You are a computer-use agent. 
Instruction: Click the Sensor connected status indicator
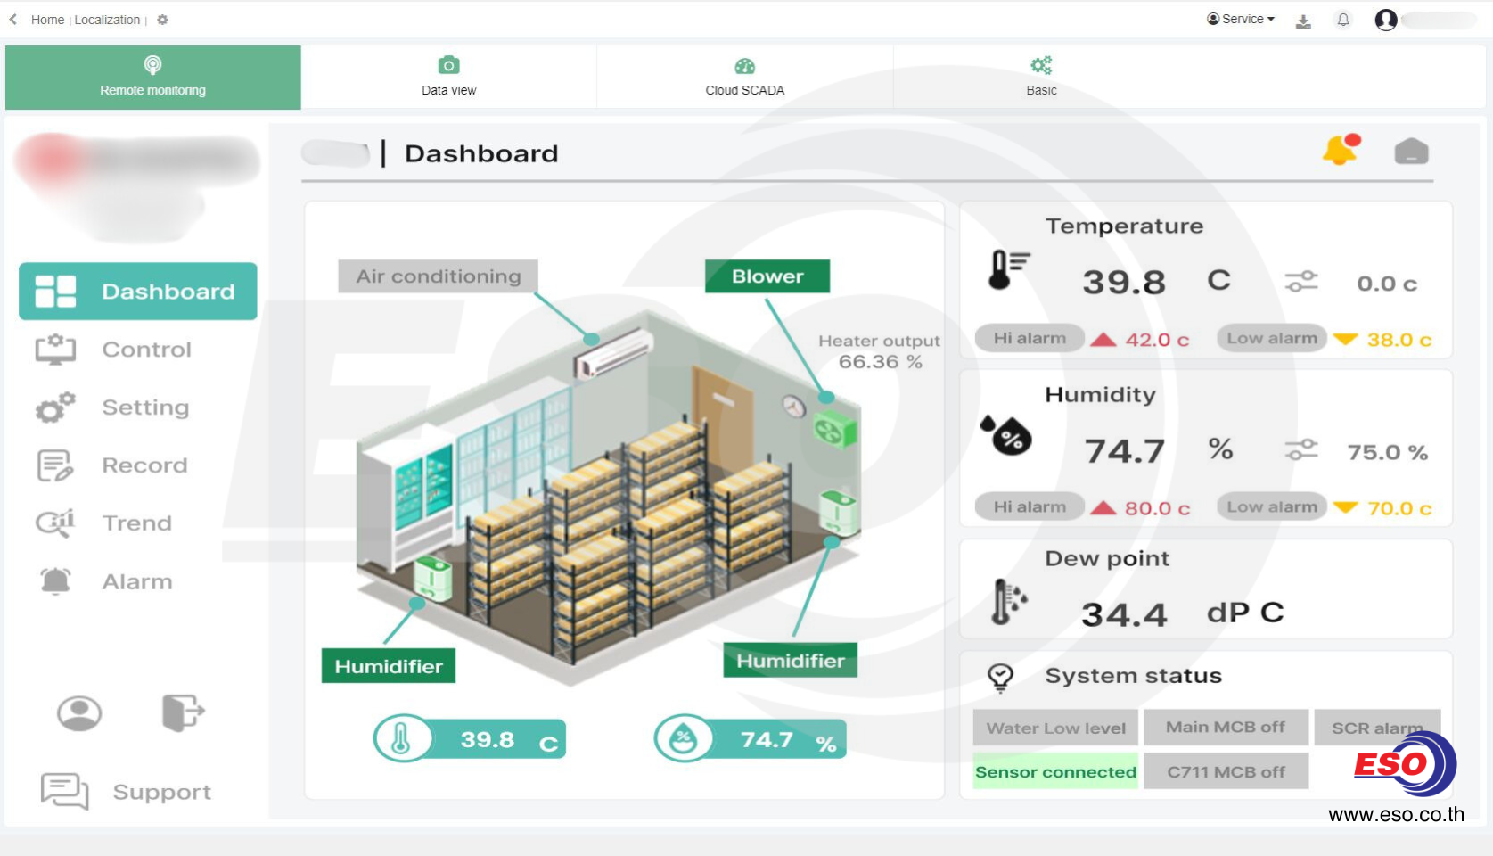click(1055, 772)
